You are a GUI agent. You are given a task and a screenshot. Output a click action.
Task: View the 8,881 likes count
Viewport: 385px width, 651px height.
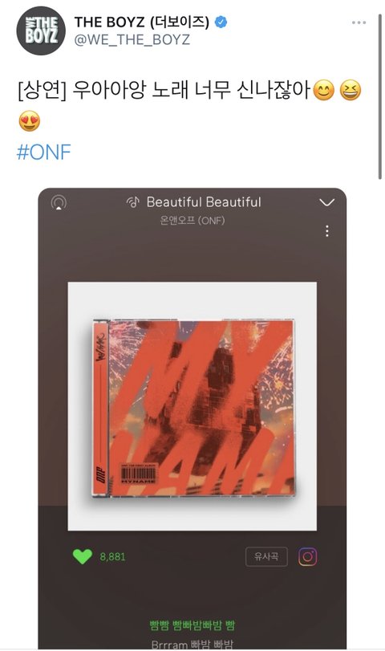(112, 557)
